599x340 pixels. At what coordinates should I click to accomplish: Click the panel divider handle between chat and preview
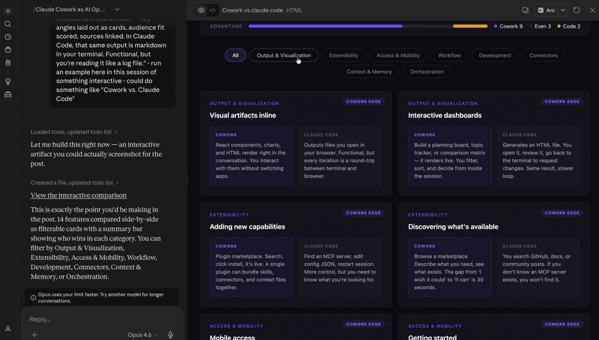(186, 180)
